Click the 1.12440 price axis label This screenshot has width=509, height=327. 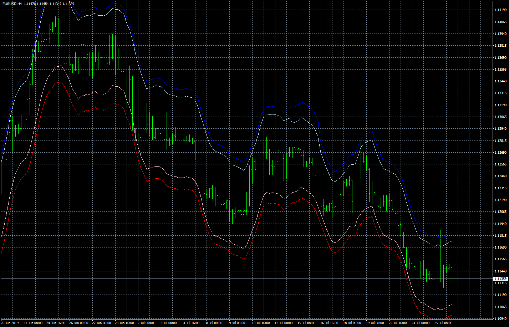pos(500,176)
